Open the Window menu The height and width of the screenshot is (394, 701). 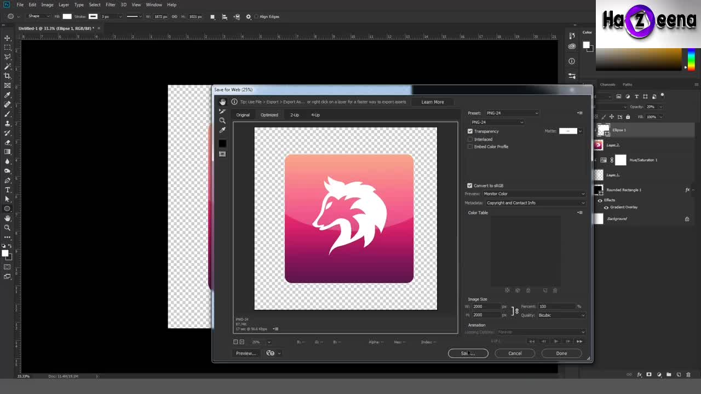154,4
